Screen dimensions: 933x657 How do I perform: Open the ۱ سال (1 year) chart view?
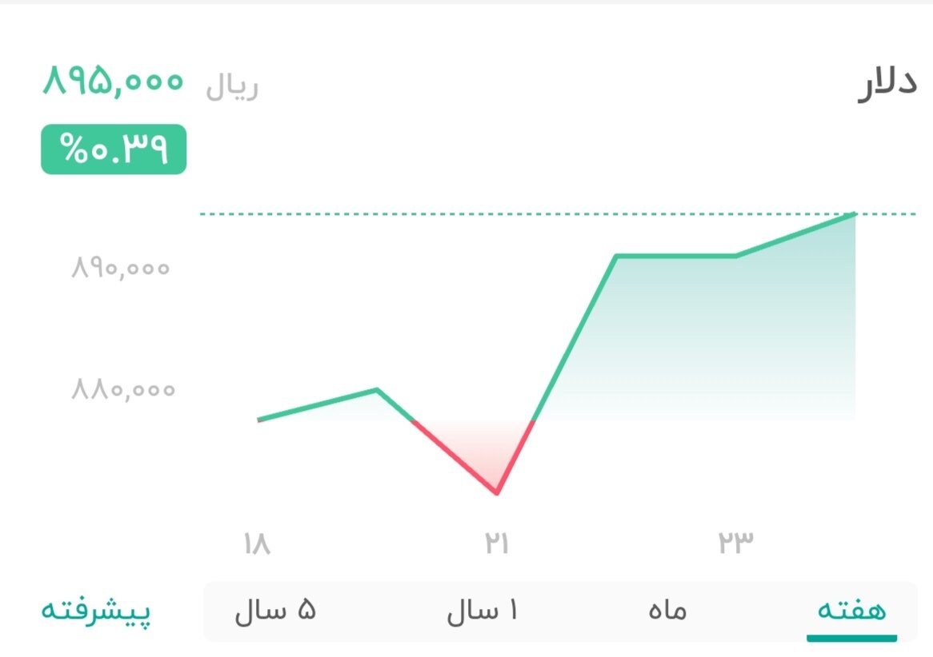pyautogui.click(x=483, y=610)
